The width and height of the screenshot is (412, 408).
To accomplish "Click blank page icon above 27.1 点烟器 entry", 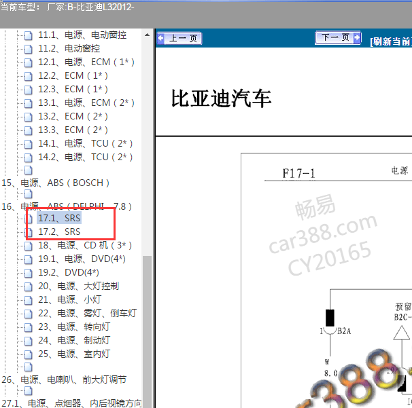I will pos(29,391).
